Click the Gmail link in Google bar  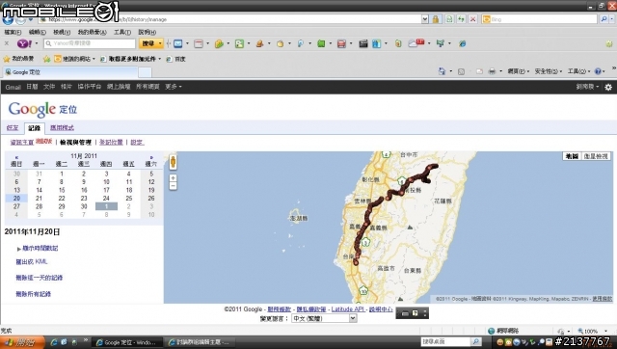[13, 87]
